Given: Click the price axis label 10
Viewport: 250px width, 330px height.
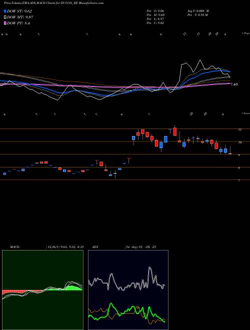Looking at the screenshot, I should 239,142.
